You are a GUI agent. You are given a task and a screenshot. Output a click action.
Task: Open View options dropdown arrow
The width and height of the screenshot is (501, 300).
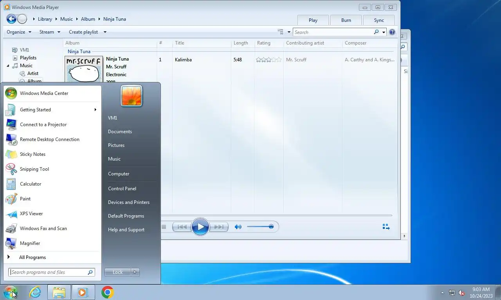click(289, 32)
